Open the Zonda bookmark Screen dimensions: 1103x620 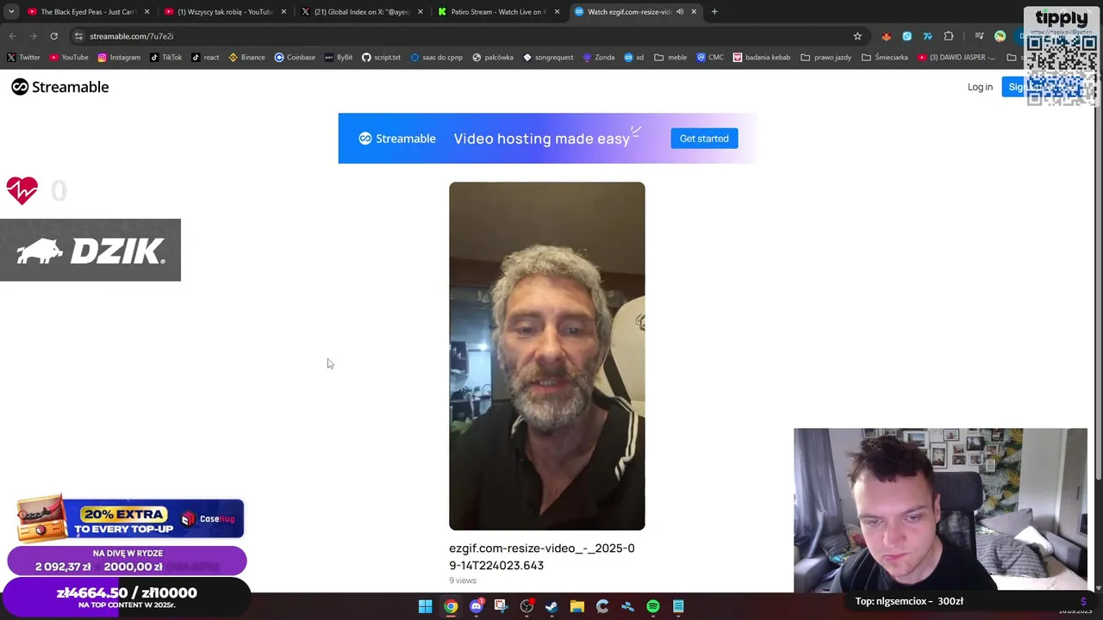coord(599,58)
